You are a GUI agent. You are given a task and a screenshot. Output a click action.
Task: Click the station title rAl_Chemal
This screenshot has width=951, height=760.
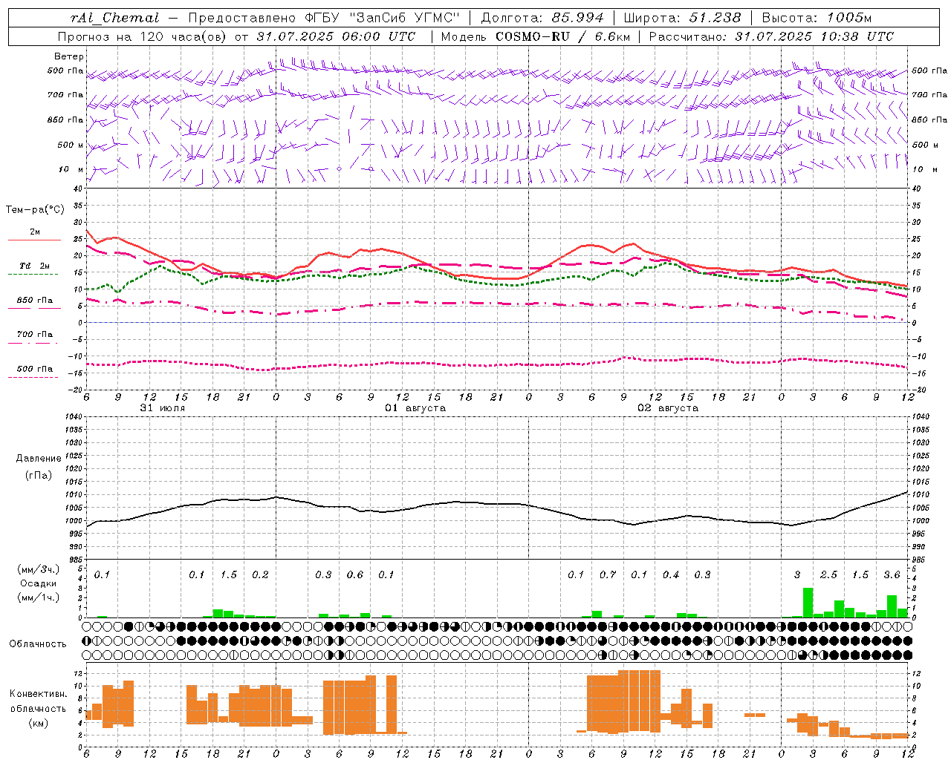click(x=114, y=18)
